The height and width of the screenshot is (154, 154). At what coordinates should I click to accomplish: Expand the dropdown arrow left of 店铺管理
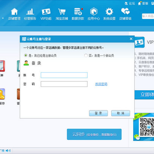pyautogui.click(x=3, y=18)
